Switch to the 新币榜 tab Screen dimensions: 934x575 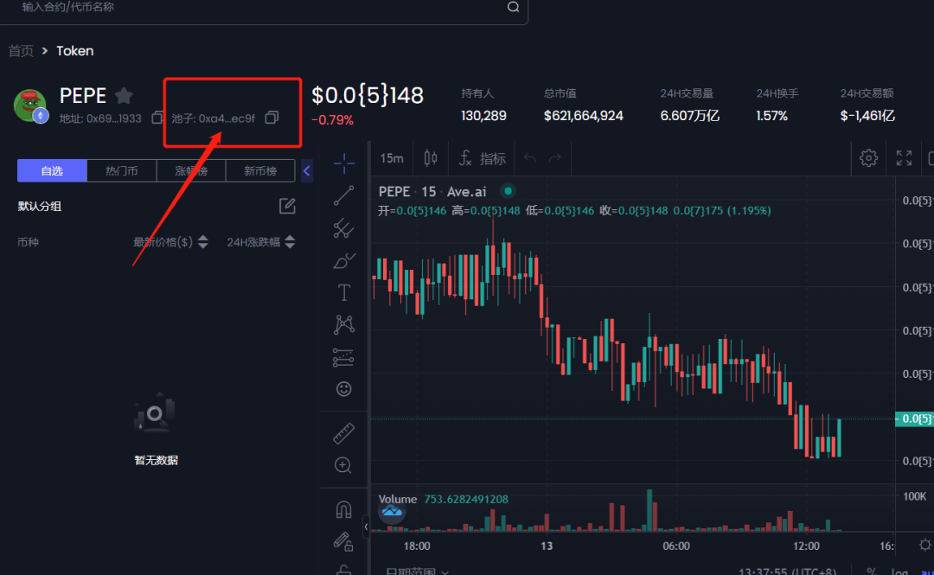point(260,170)
